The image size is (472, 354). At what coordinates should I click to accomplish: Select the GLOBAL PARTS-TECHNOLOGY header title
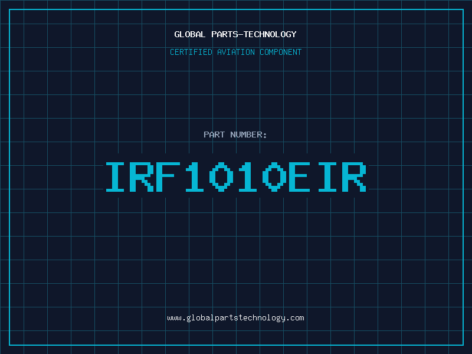pos(235,34)
